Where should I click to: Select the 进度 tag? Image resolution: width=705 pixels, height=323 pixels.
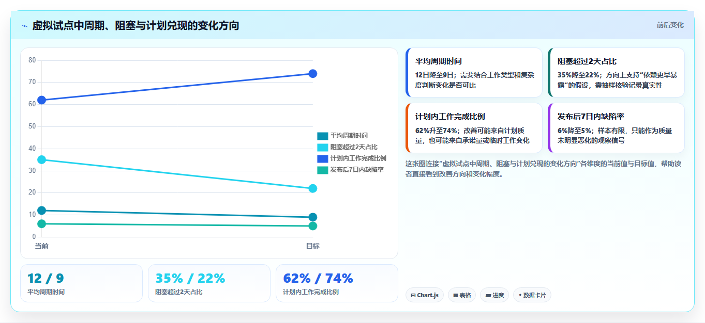494,295
